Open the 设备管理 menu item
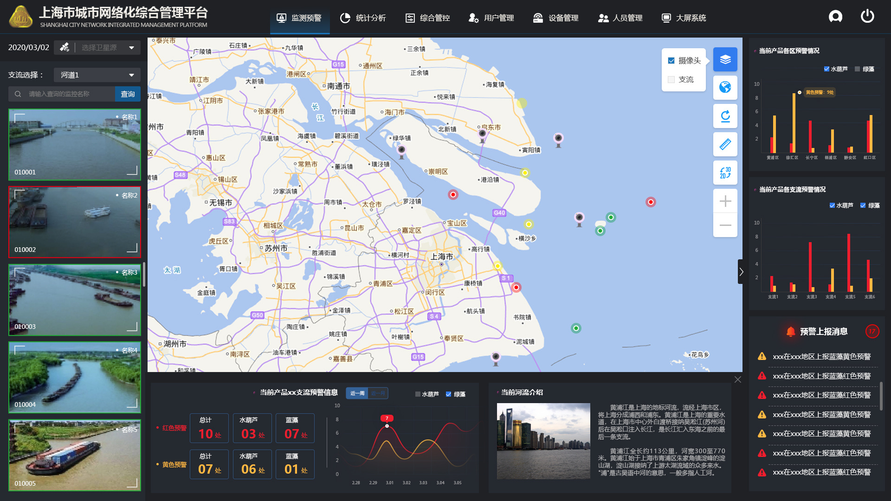This screenshot has width=891, height=501. (x=556, y=18)
